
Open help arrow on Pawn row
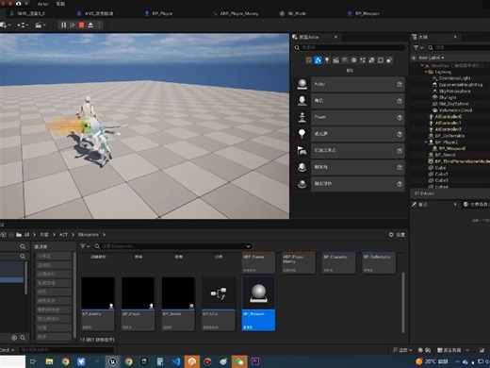click(x=400, y=117)
